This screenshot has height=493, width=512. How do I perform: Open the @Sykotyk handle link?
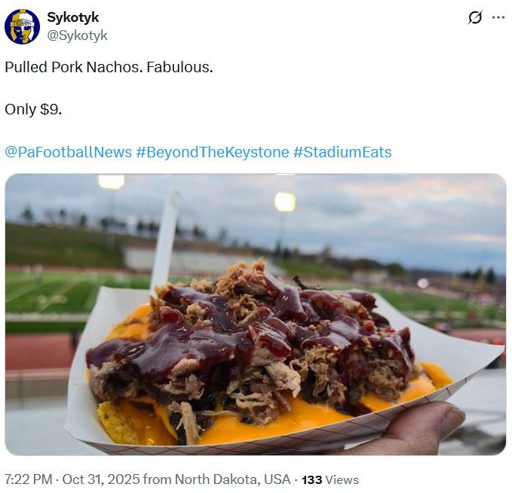(77, 35)
